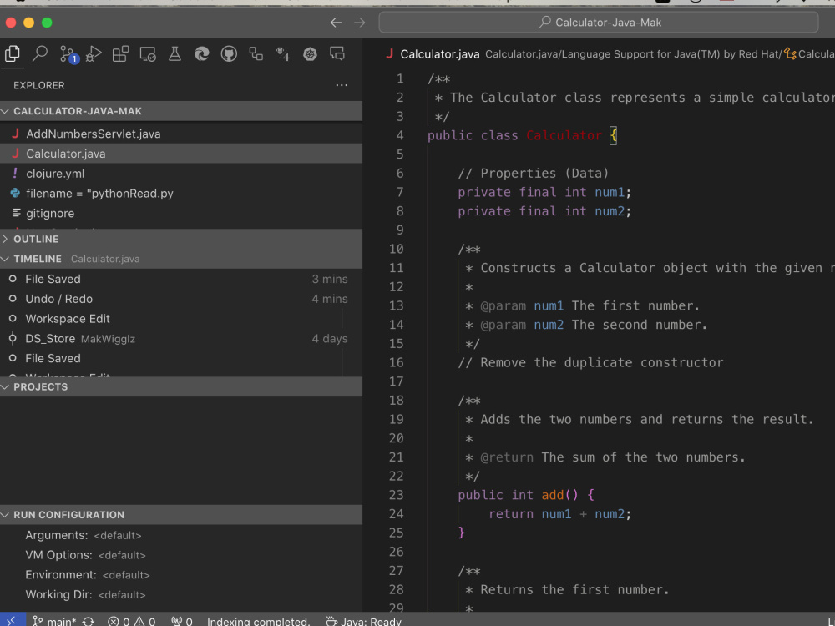835x626 pixels.
Task: Click the remote window status icon
Action: (x=12, y=620)
